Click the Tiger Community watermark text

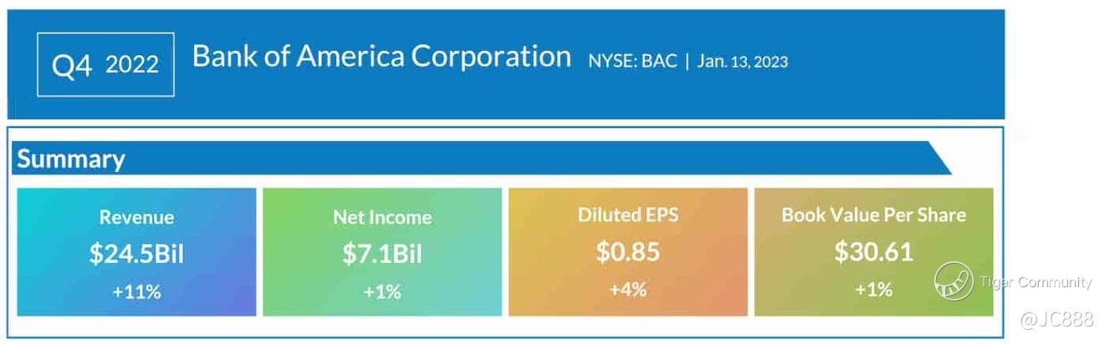click(1036, 282)
